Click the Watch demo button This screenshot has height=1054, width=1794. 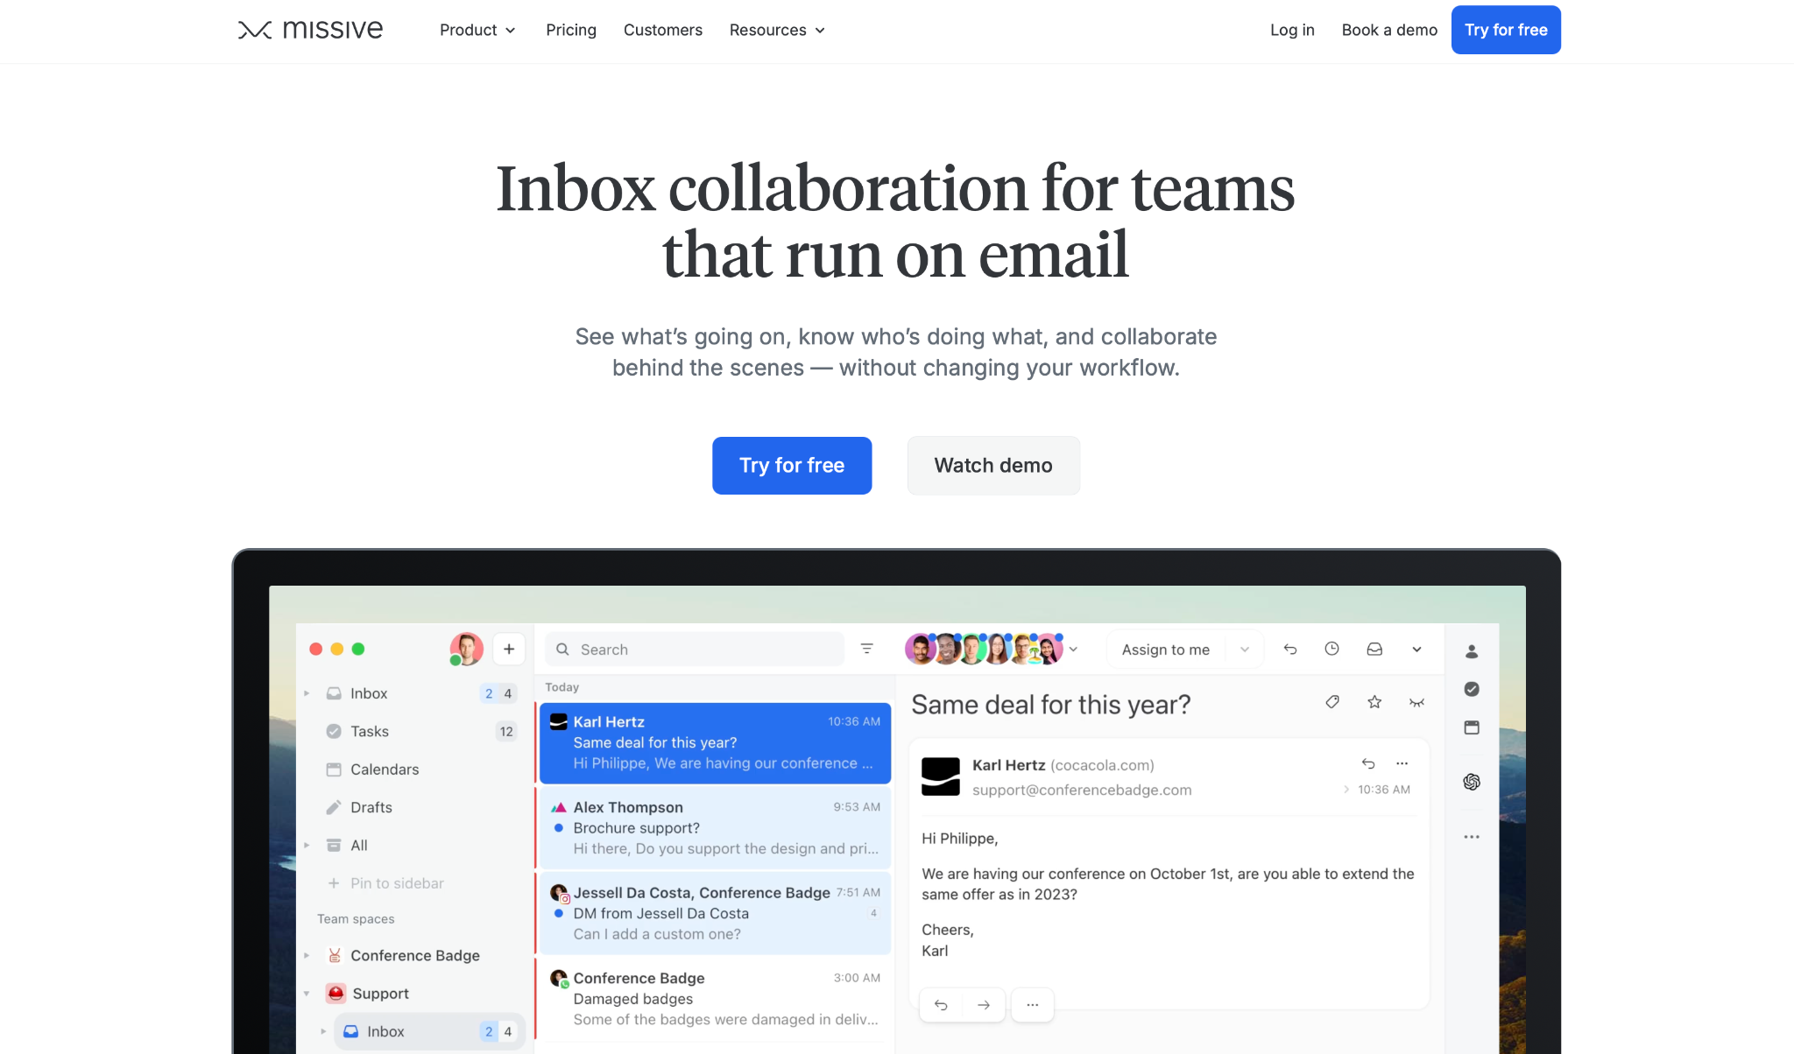click(x=993, y=466)
